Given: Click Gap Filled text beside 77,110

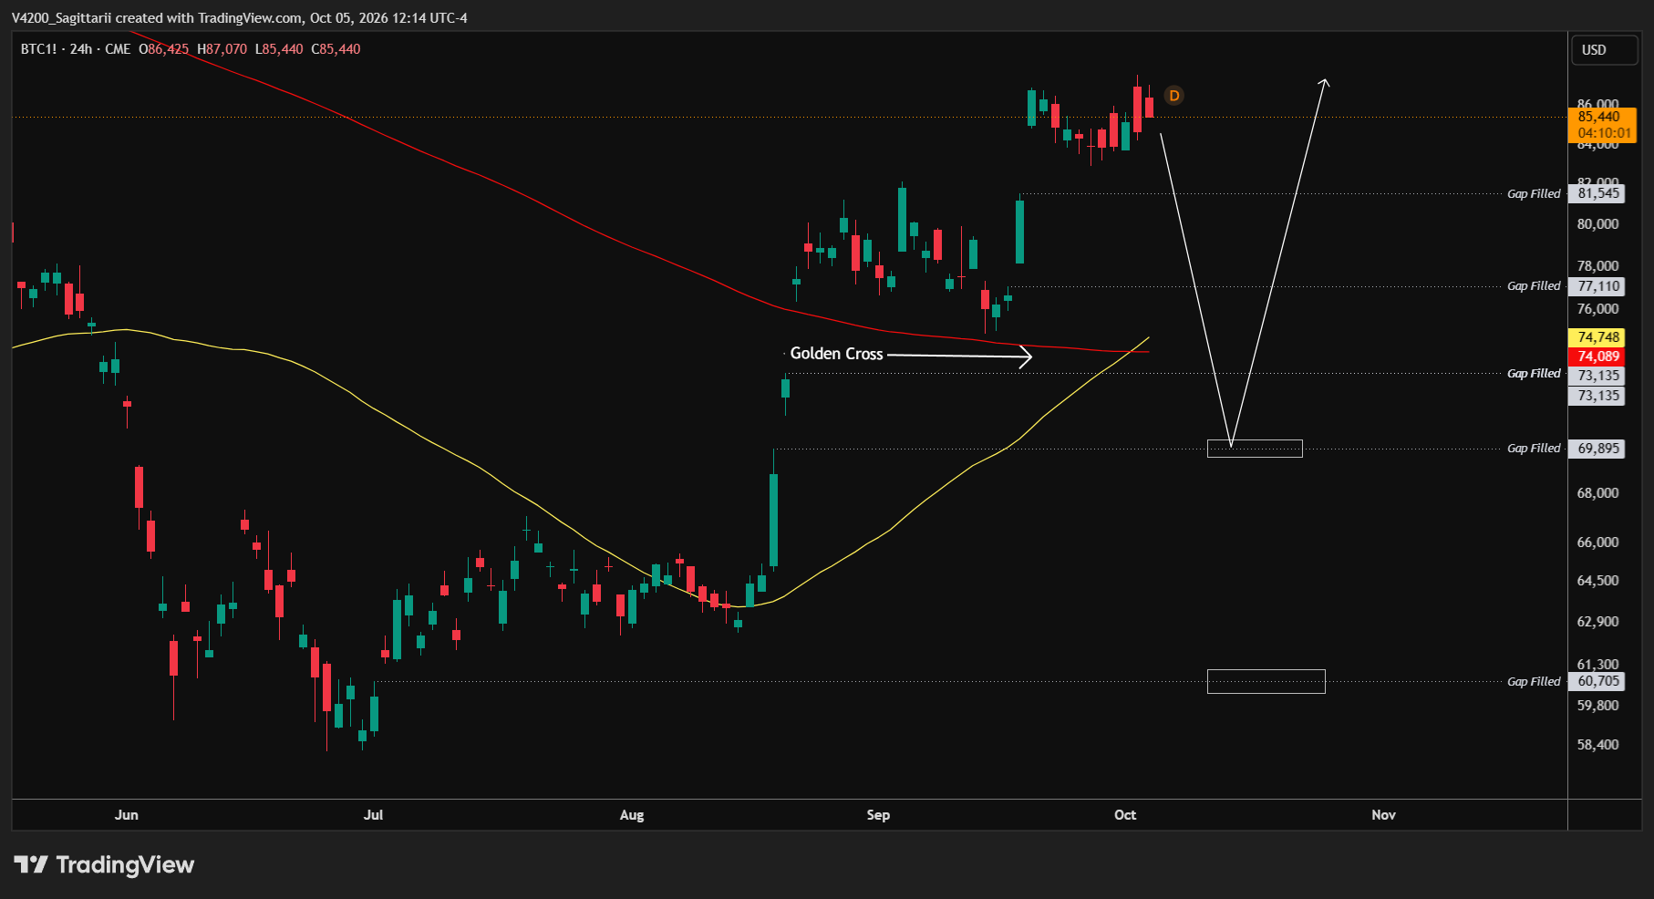Looking at the screenshot, I should [x=1534, y=285].
